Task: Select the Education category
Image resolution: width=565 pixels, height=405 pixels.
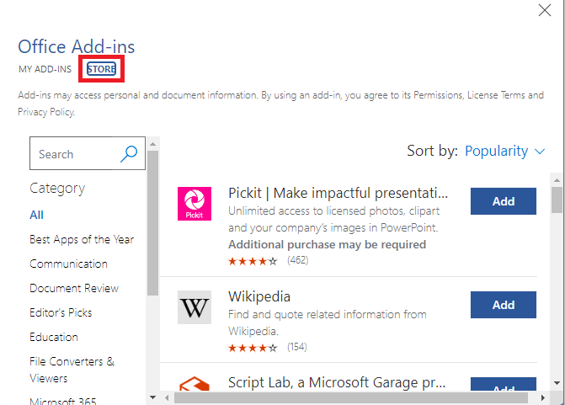Action: [54, 338]
